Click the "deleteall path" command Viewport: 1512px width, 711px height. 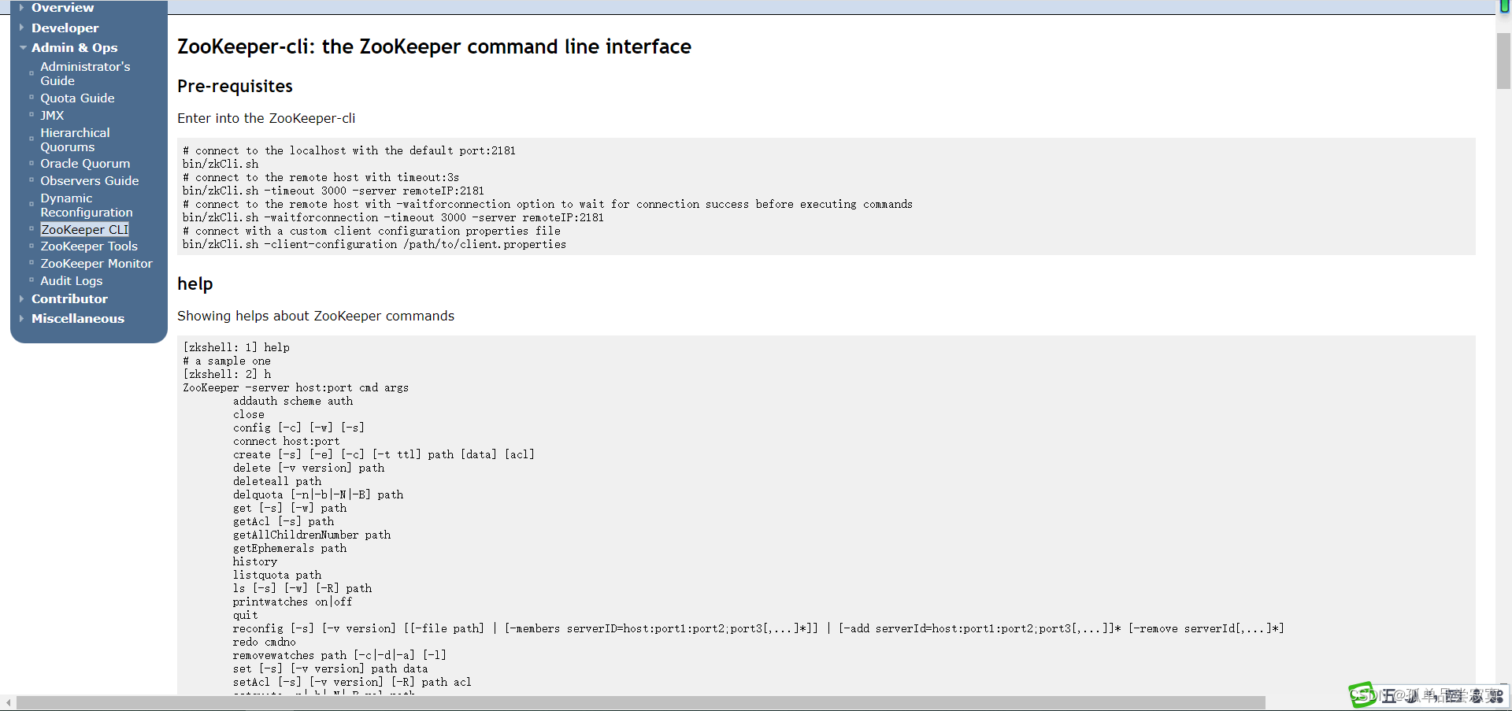pyautogui.click(x=277, y=481)
